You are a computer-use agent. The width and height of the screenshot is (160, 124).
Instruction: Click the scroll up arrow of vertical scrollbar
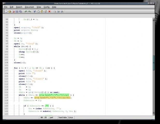click(x=154, y=19)
